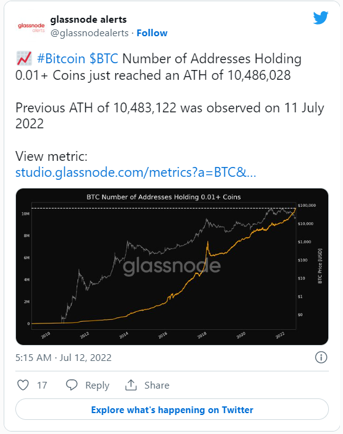Click the share upload arrow icon

(x=131, y=385)
